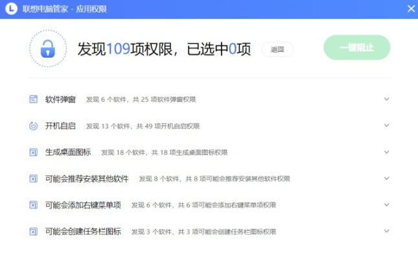
Task: Close the 应用权限 window
Action: pyautogui.click(x=411, y=9)
